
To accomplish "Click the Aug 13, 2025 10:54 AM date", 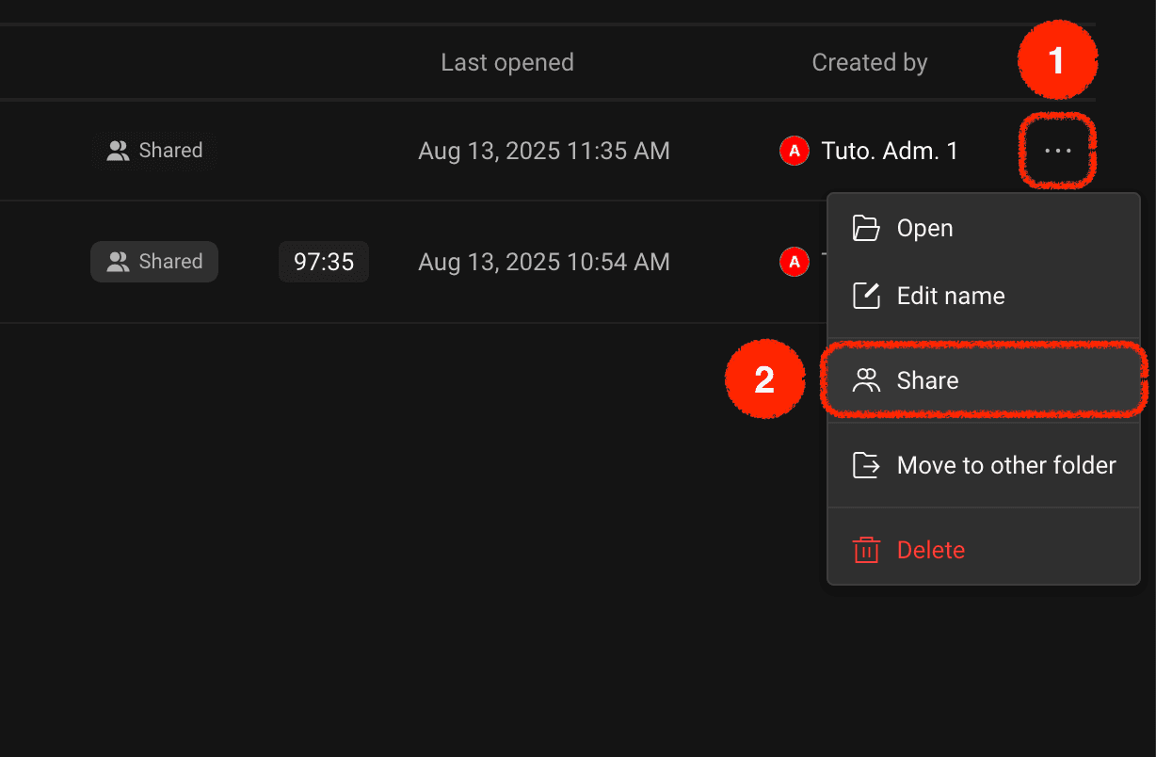I will [544, 262].
